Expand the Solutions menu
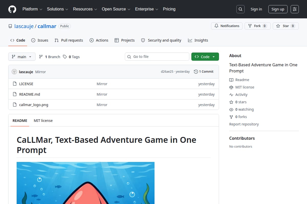This screenshot has width=307, height=204. [58, 9]
